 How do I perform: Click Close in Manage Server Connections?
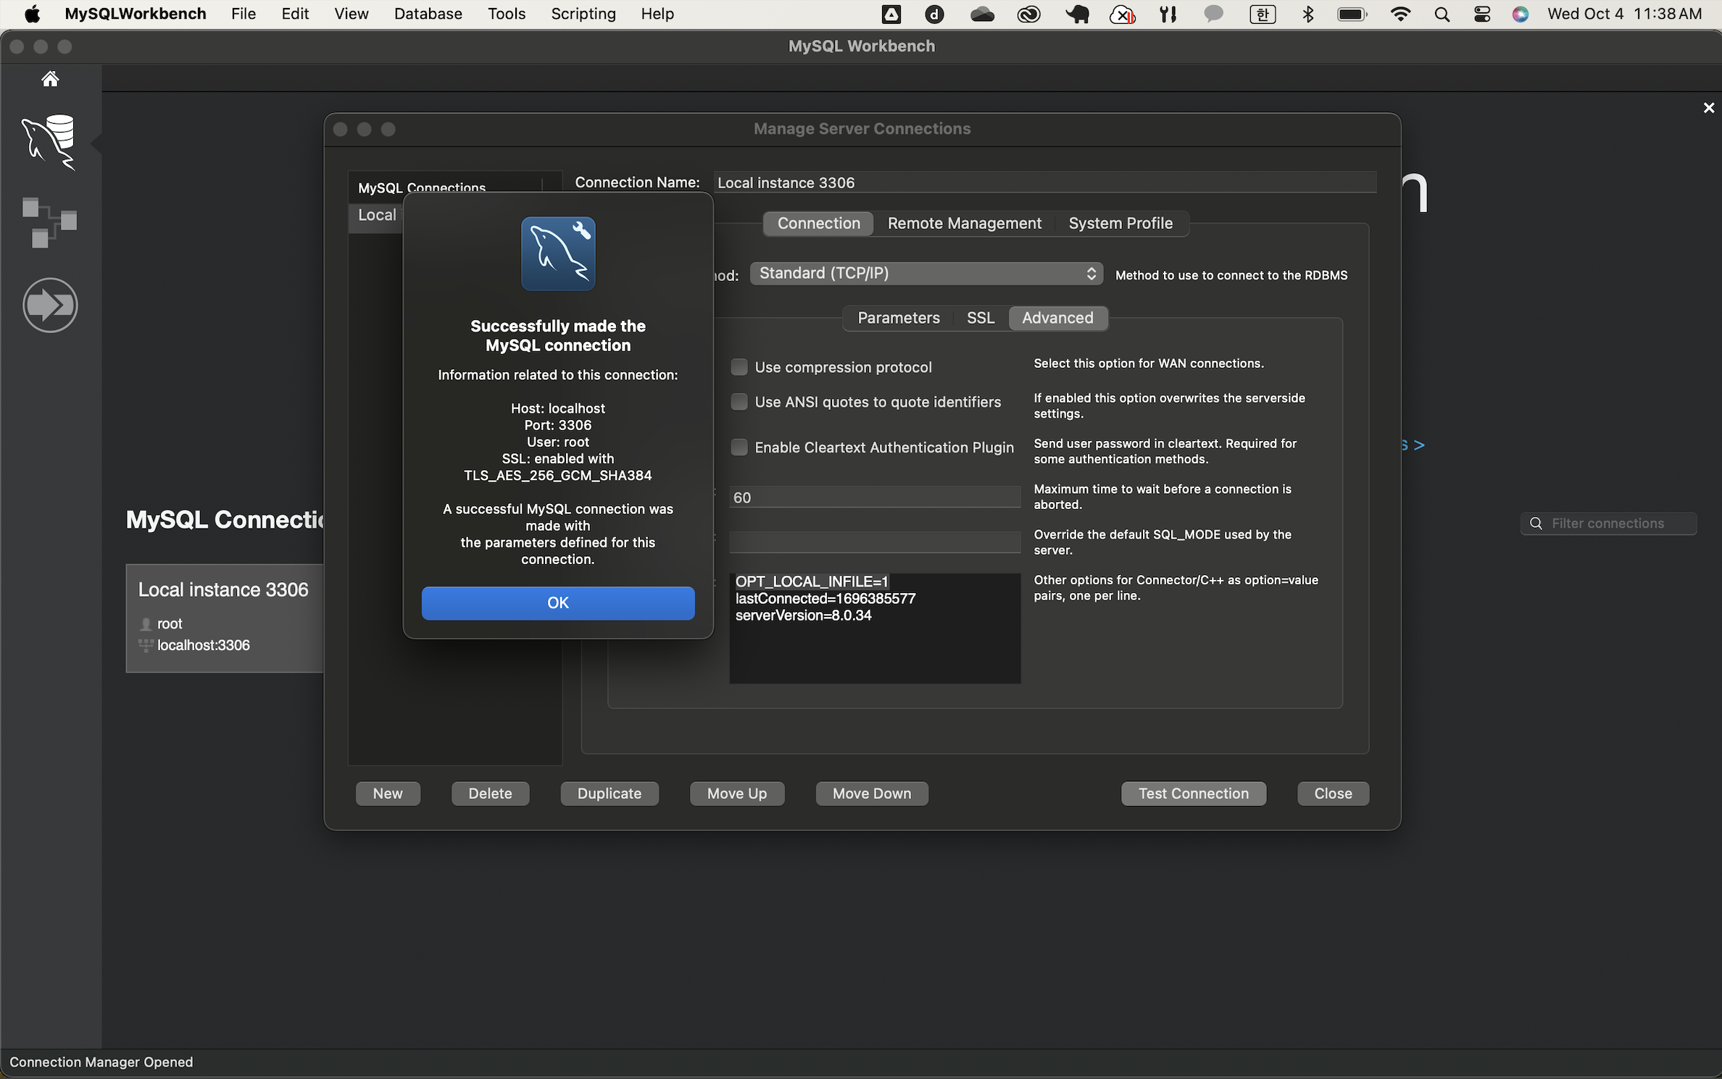[1333, 794]
